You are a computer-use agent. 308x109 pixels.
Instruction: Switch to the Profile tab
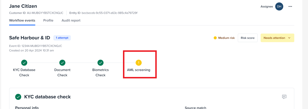pos(48,20)
